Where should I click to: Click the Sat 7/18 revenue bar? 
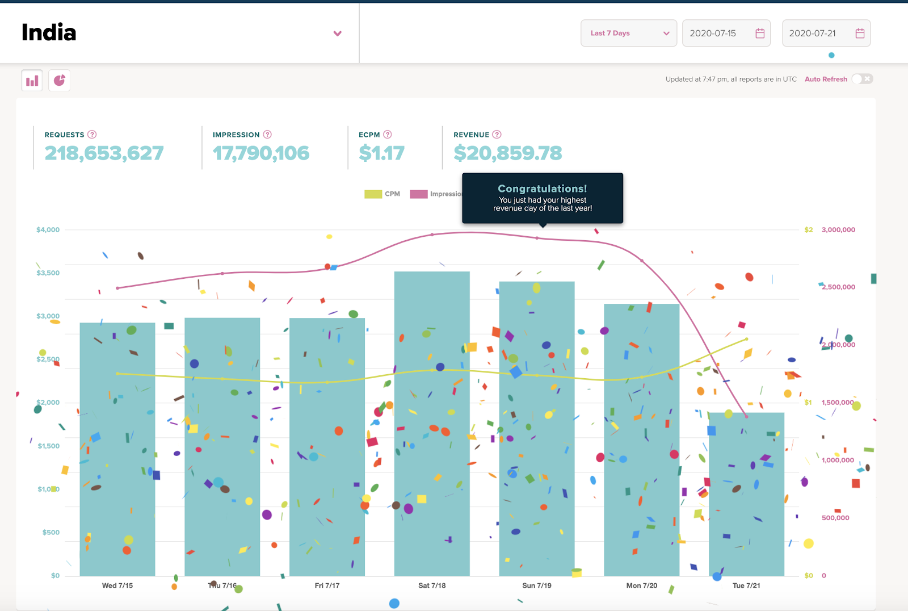click(432, 424)
